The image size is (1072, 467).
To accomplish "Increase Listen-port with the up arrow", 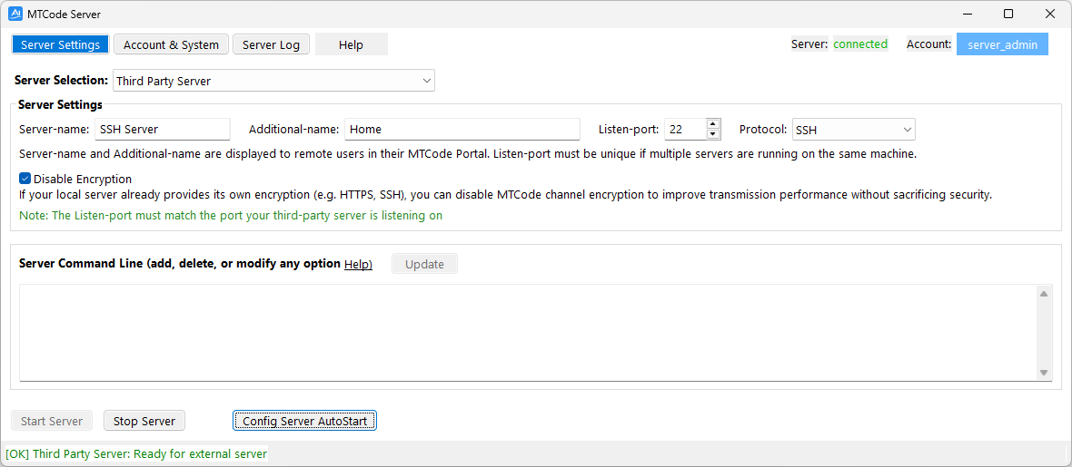I will (713, 124).
